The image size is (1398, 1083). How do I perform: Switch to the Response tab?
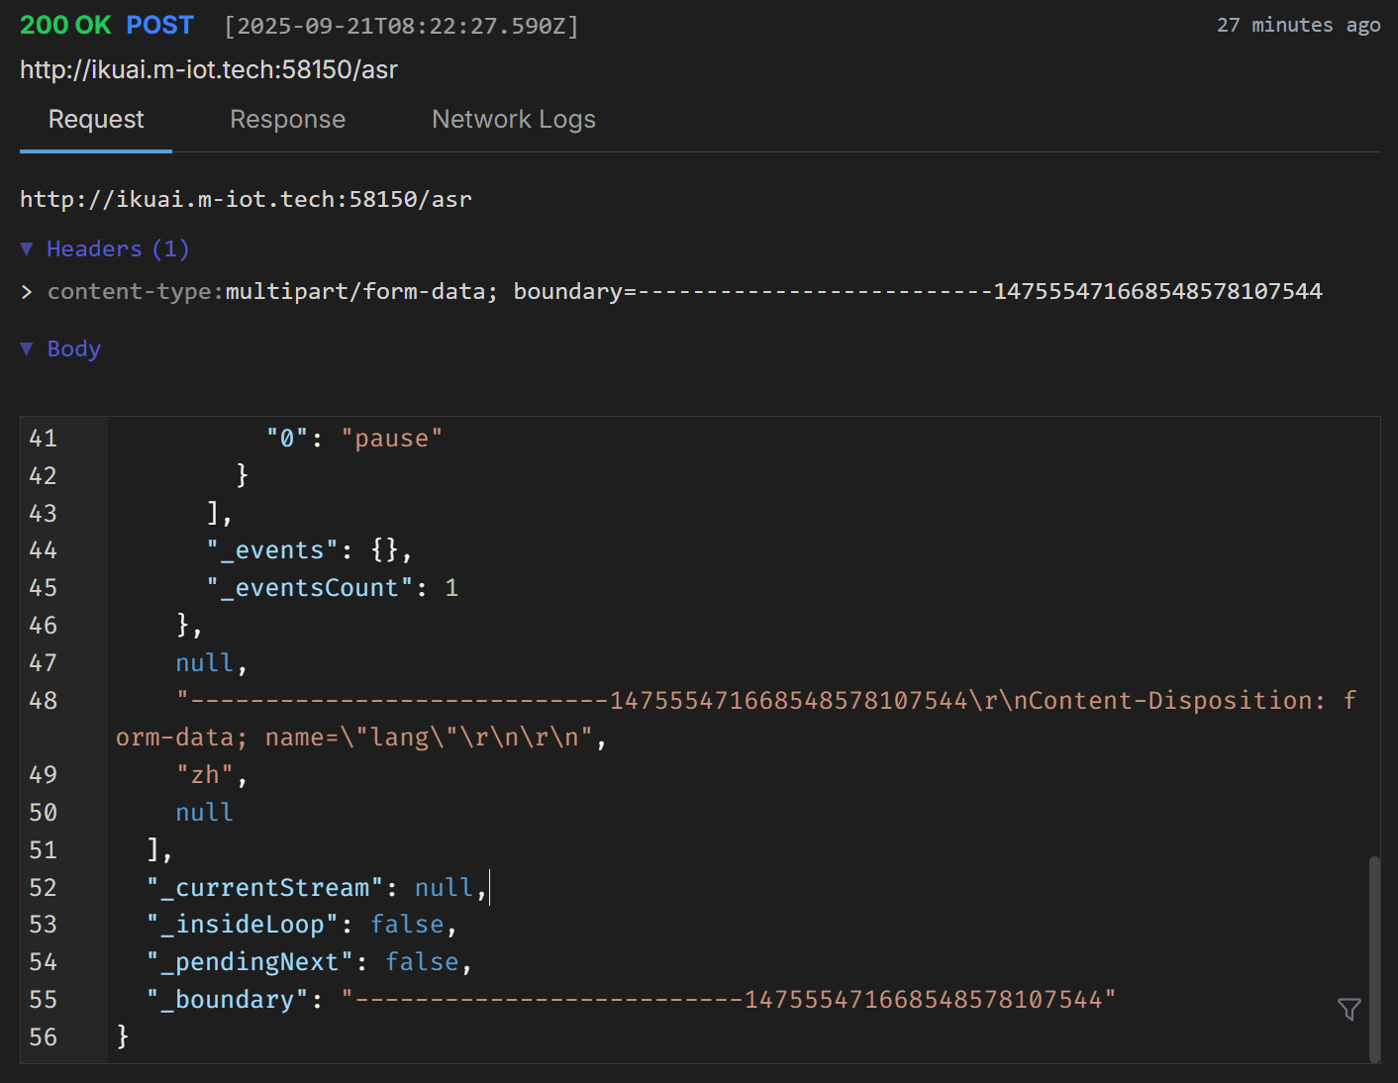click(x=287, y=120)
